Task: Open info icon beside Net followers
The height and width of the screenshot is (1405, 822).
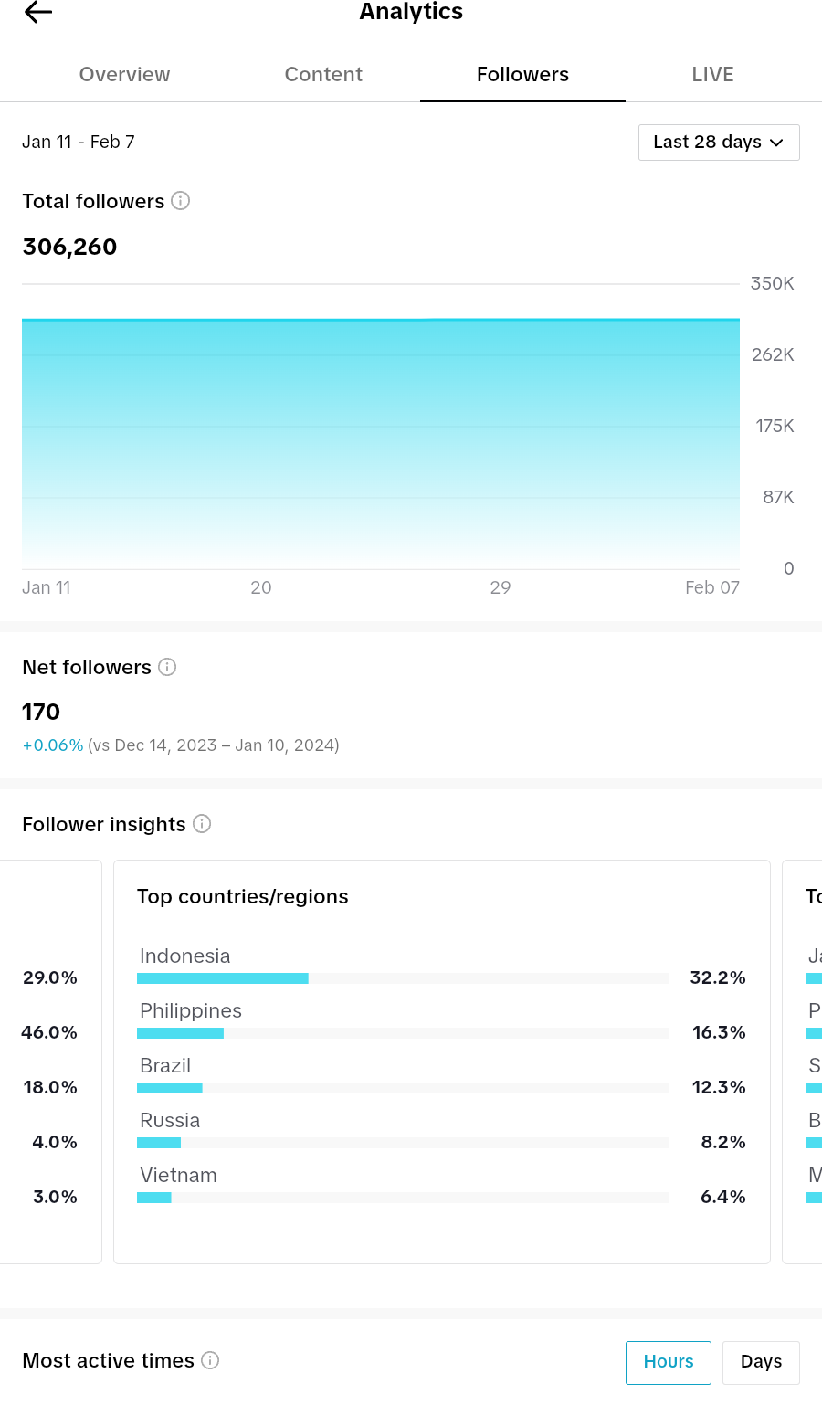Action: (x=167, y=667)
